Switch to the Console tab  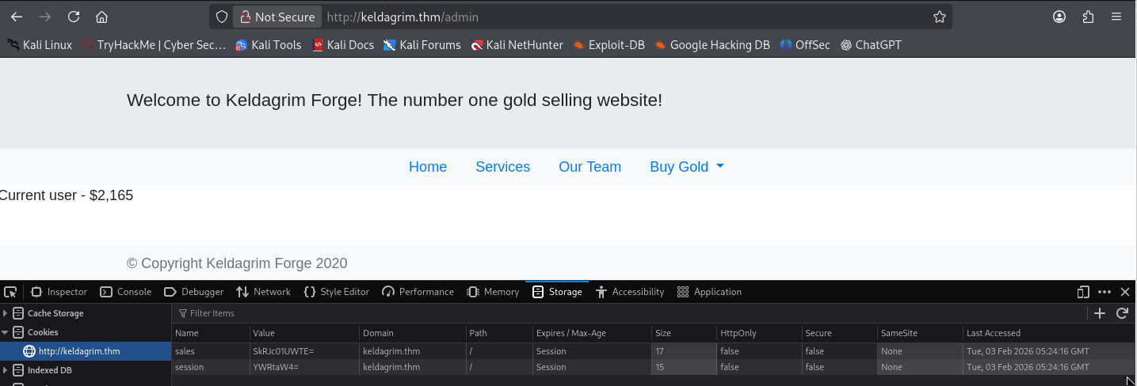coord(126,292)
